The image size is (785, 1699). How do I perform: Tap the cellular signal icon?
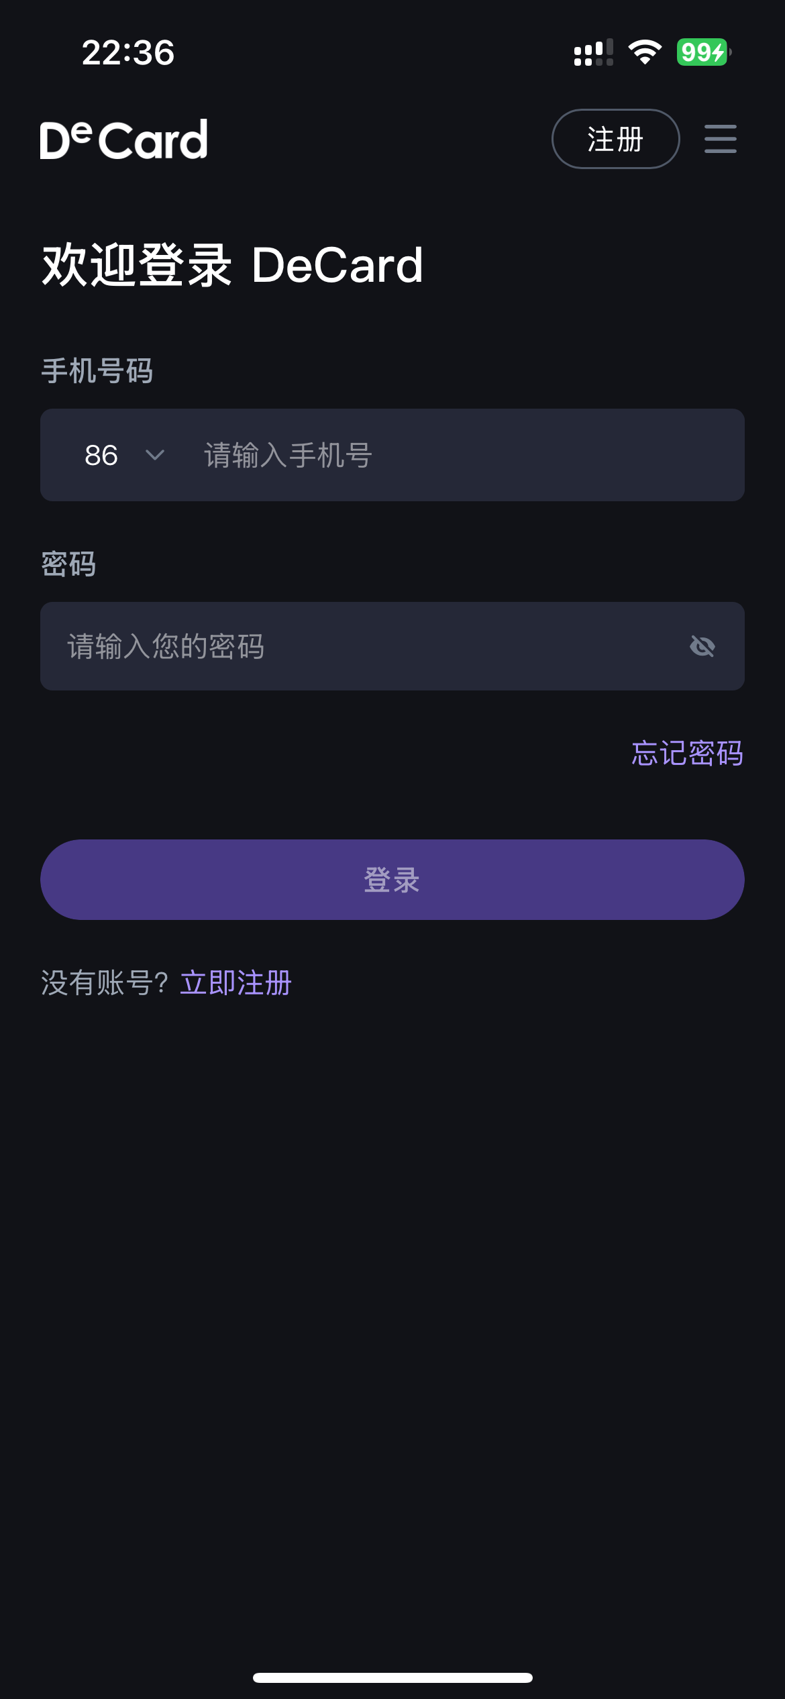click(x=593, y=52)
